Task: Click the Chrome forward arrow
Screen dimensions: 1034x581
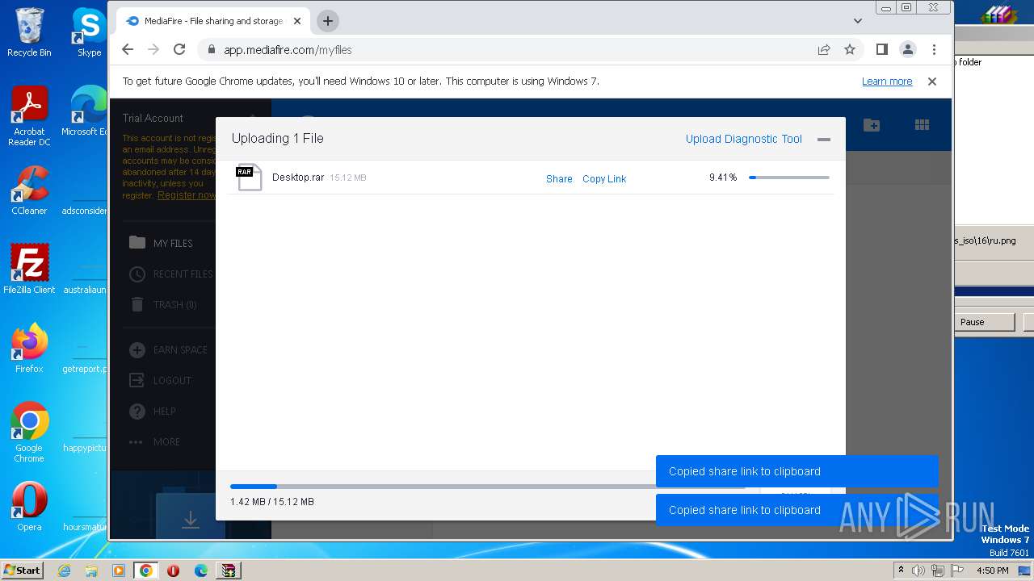Action: 153,49
